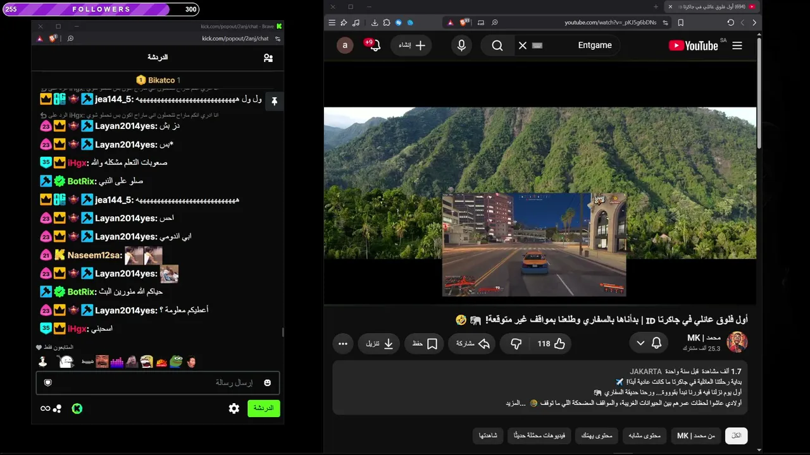810x455 pixels.
Task: Click the green Kick K icon below chat
Action: pyautogui.click(x=77, y=408)
